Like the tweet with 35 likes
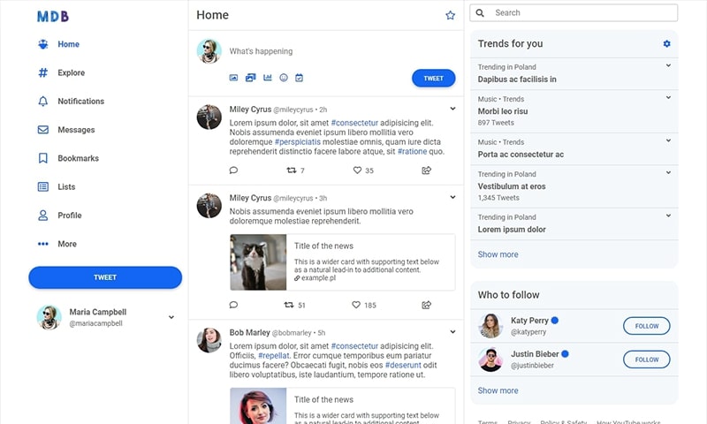 (x=357, y=170)
